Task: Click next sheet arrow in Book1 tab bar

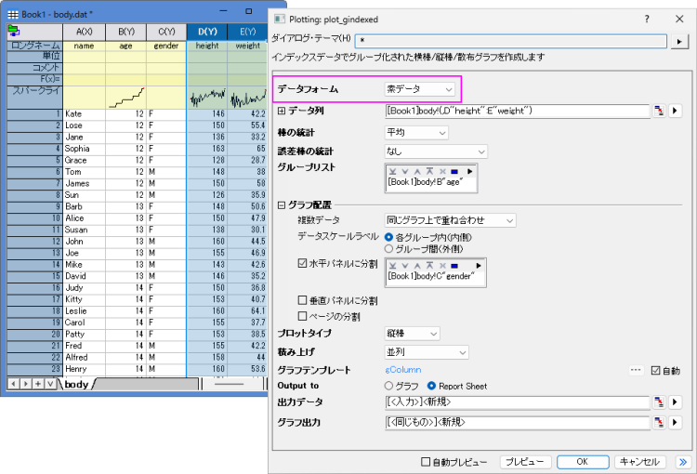Action: pos(26,383)
